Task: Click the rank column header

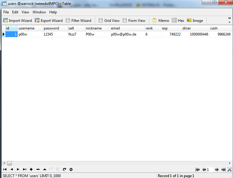Action: [x=153, y=28]
